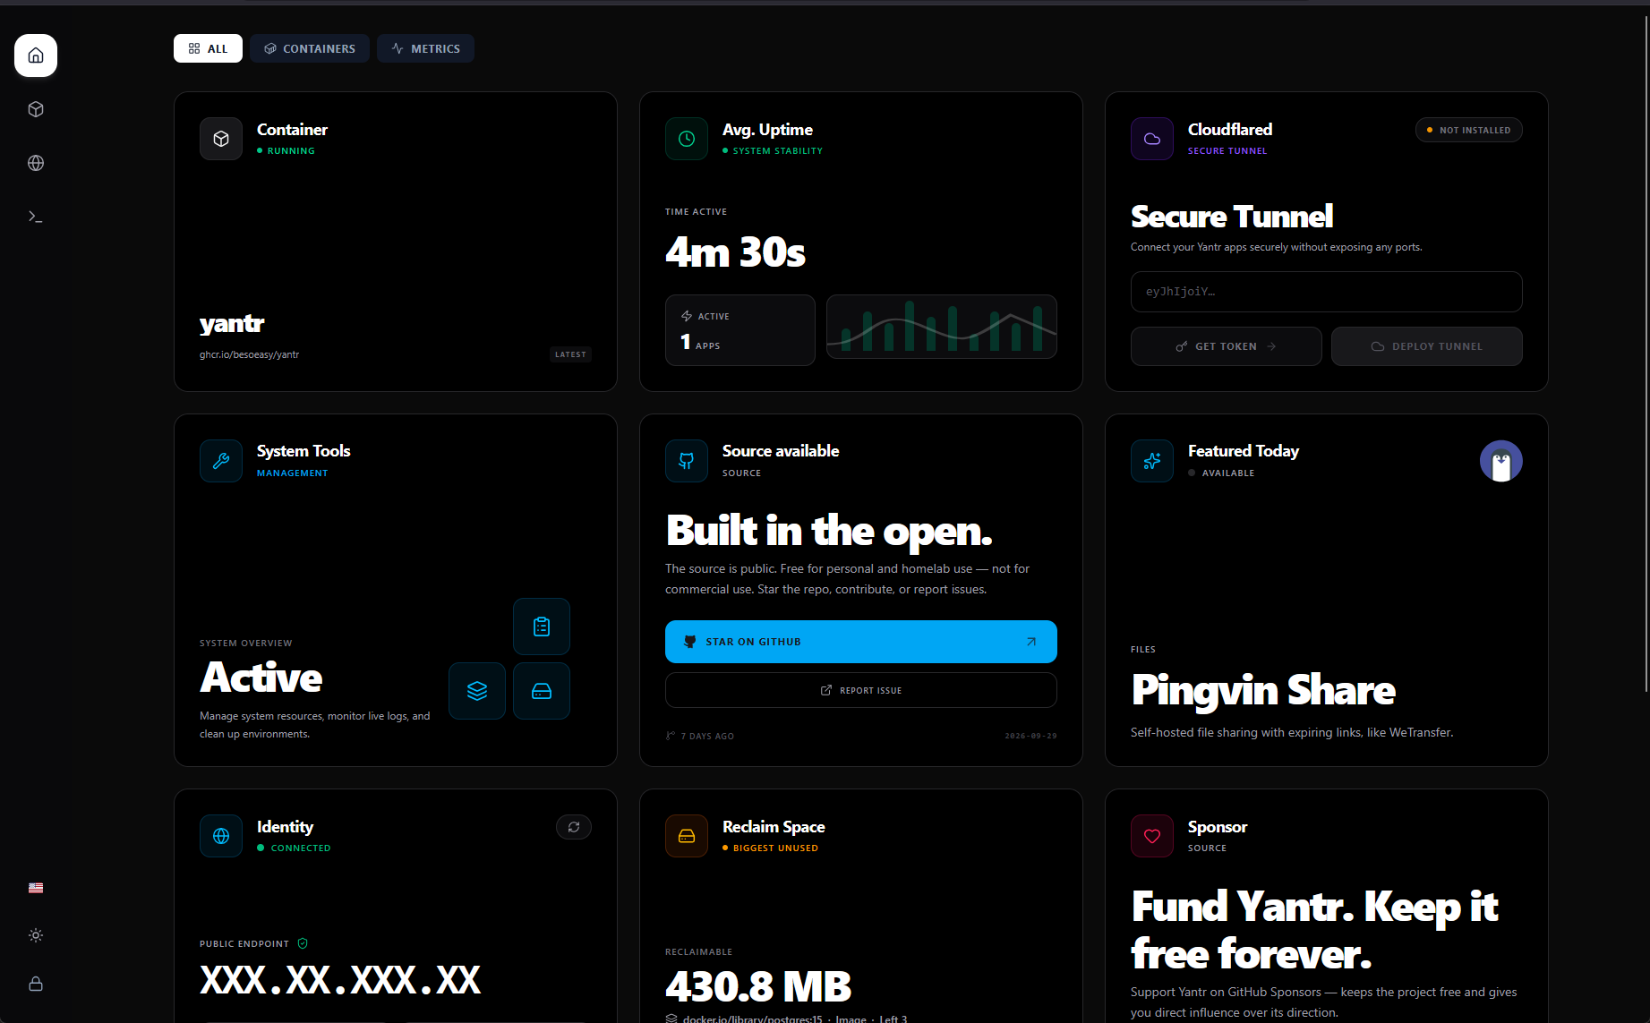Image resolution: width=1650 pixels, height=1023 pixels.
Task: Open the terminal prompt icon in sidebar
Action: pos(36,217)
